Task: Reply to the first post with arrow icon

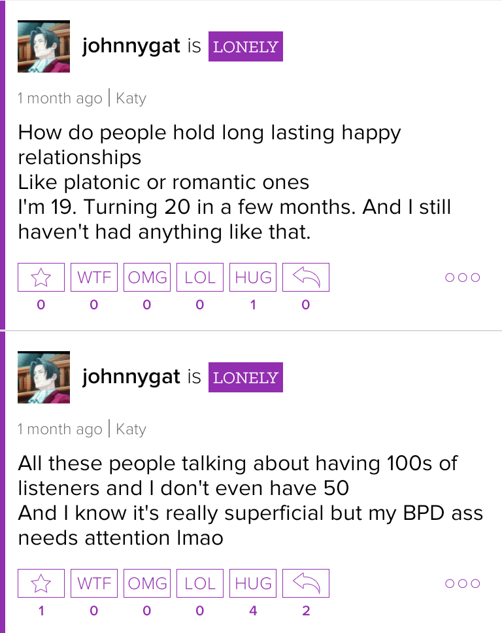Action: click(x=306, y=277)
